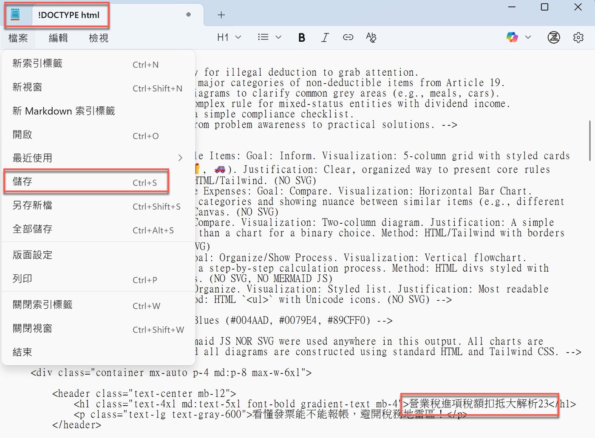Choose 新視窗 from the menu
595x438 pixels.
(x=99, y=88)
